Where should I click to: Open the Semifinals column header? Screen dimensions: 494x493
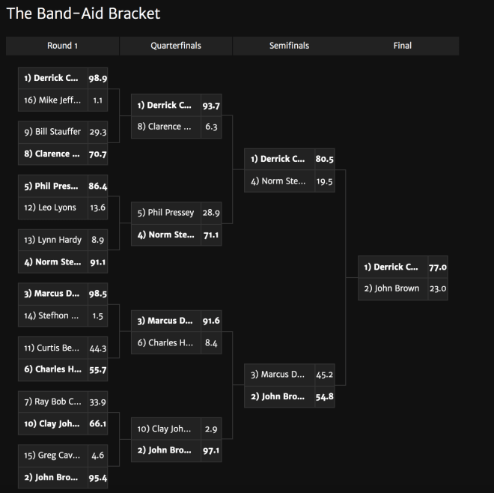click(289, 46)
